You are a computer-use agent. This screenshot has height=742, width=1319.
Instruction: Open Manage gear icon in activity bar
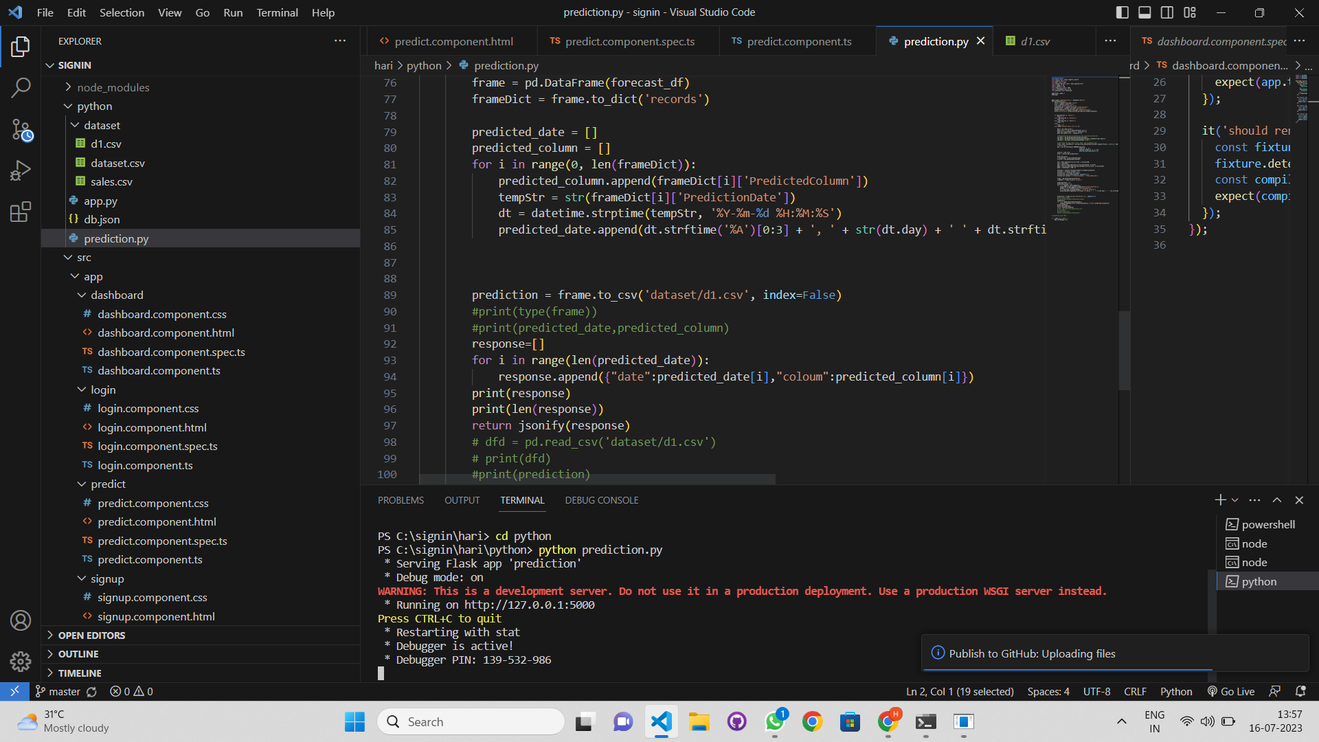click(x=21, y=662)
